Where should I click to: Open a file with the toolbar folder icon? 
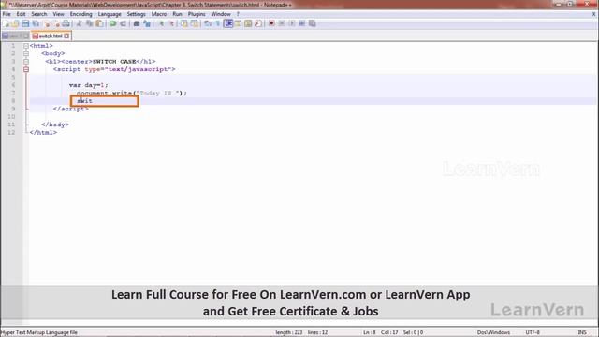tap(15, 23)
